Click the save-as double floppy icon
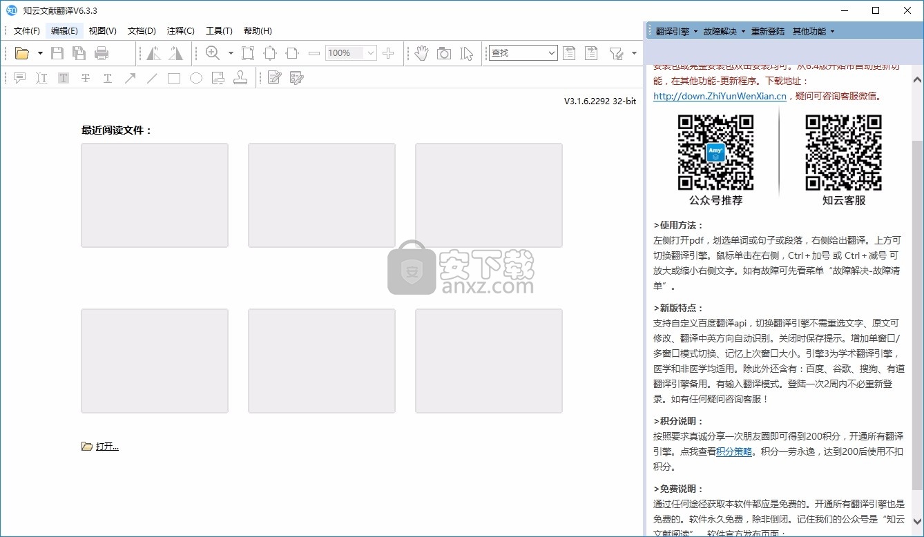The height and width of the screenshot is (537, 924). click(79, 53)
